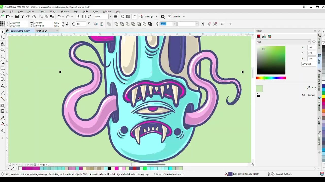Screen dimensions: 325x182
Task: Open the RGB color model dropdown
Action: 283,42
